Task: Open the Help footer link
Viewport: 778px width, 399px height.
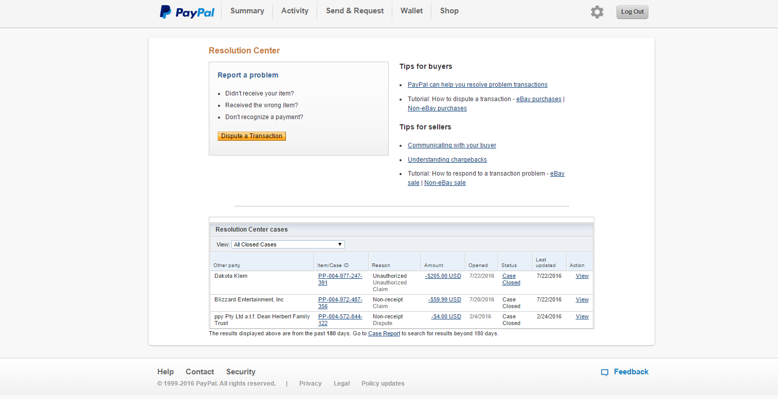Action: (166, 372)
